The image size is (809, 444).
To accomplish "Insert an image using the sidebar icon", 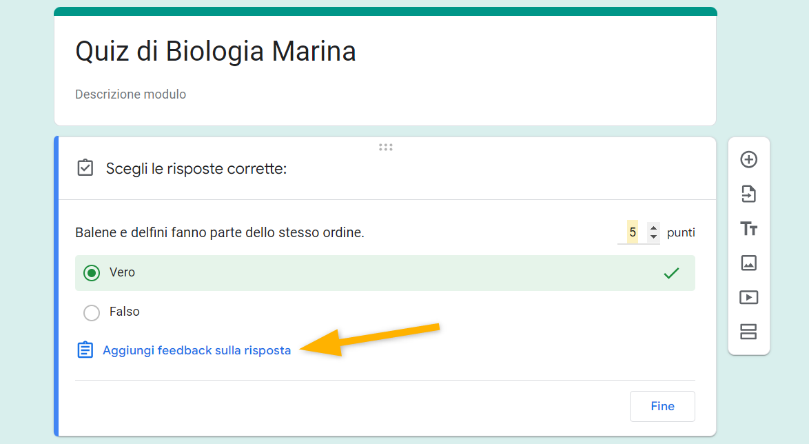I will pos(748,263).
